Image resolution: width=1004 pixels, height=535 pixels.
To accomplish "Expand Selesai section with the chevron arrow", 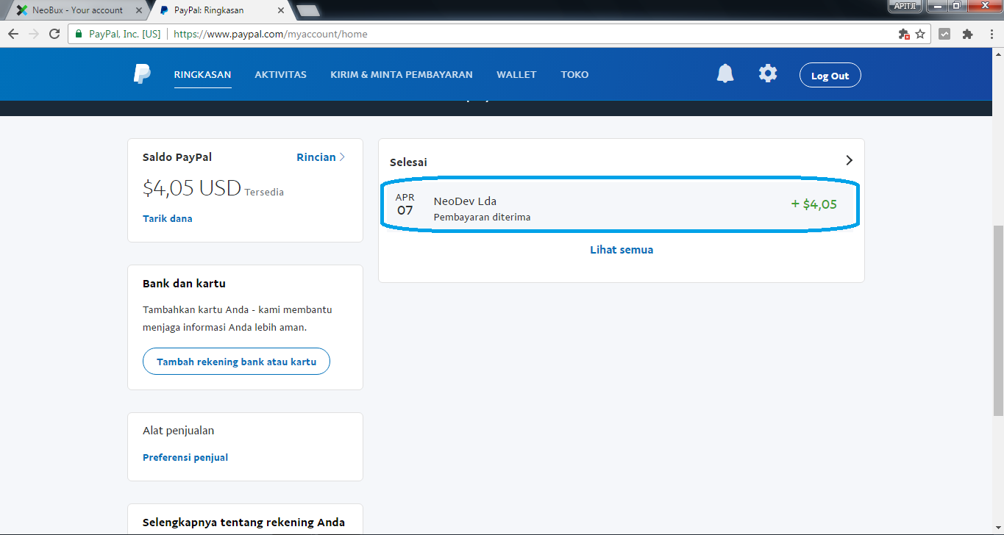I will coord(849,160).
